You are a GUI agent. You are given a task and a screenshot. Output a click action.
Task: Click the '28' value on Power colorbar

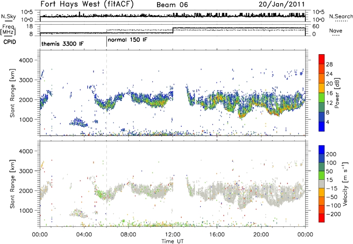point(329,64)
